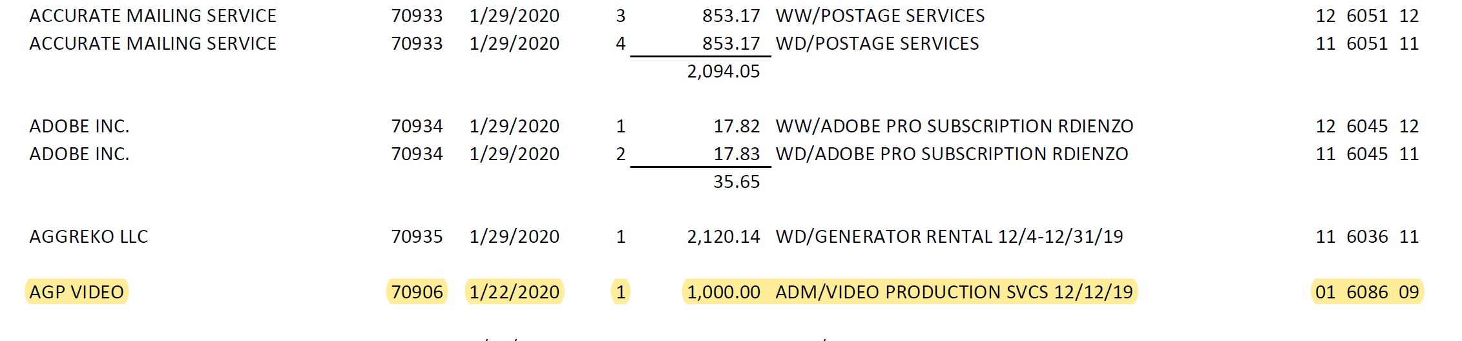
Task: Click the 35.65 Adobe subtotal
Action: pyautogui.click(x=736, y=181)
